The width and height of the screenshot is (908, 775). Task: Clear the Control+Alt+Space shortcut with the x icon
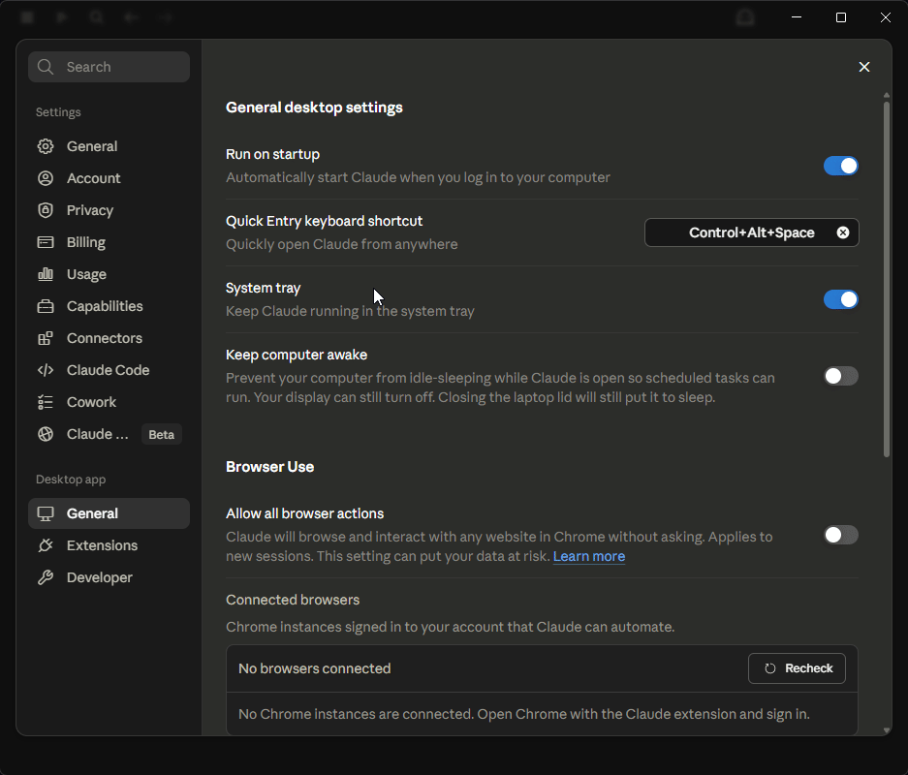click(x=843, y=232)
